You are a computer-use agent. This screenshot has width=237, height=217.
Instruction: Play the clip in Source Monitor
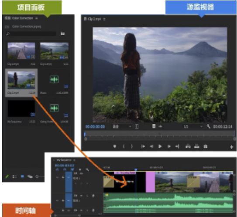160,146
